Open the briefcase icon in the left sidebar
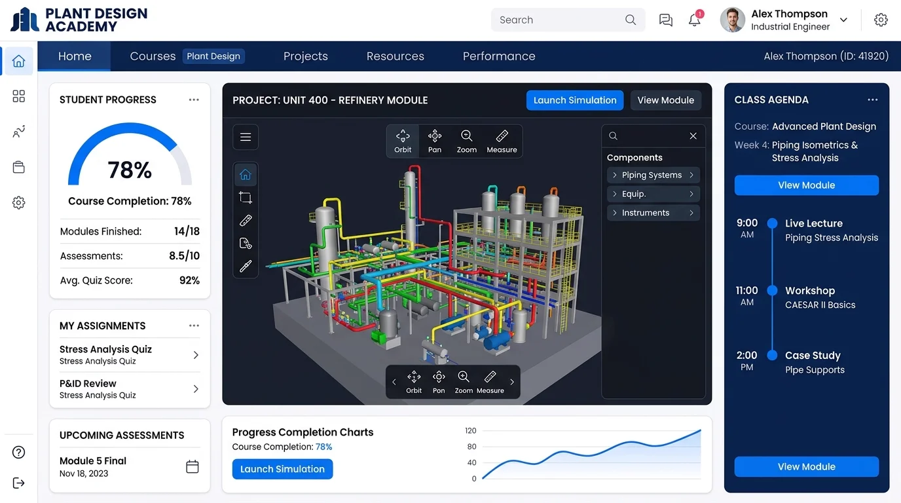The width and height of the screenshot is (901, 503). pos(19,167)
